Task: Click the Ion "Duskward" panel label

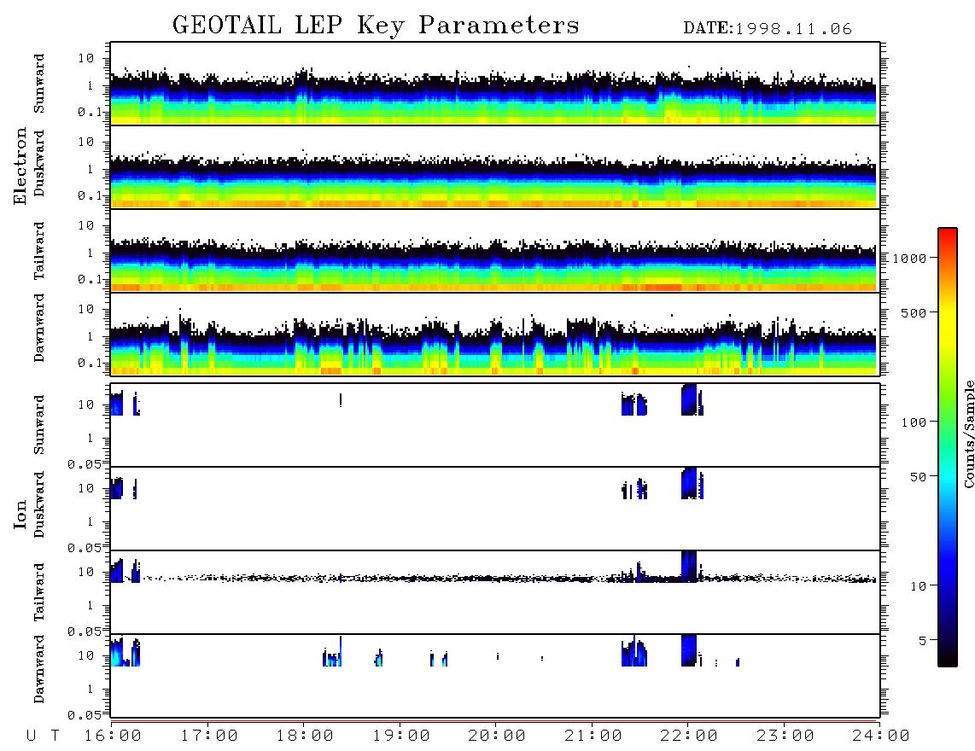Action: coord(39,504)
